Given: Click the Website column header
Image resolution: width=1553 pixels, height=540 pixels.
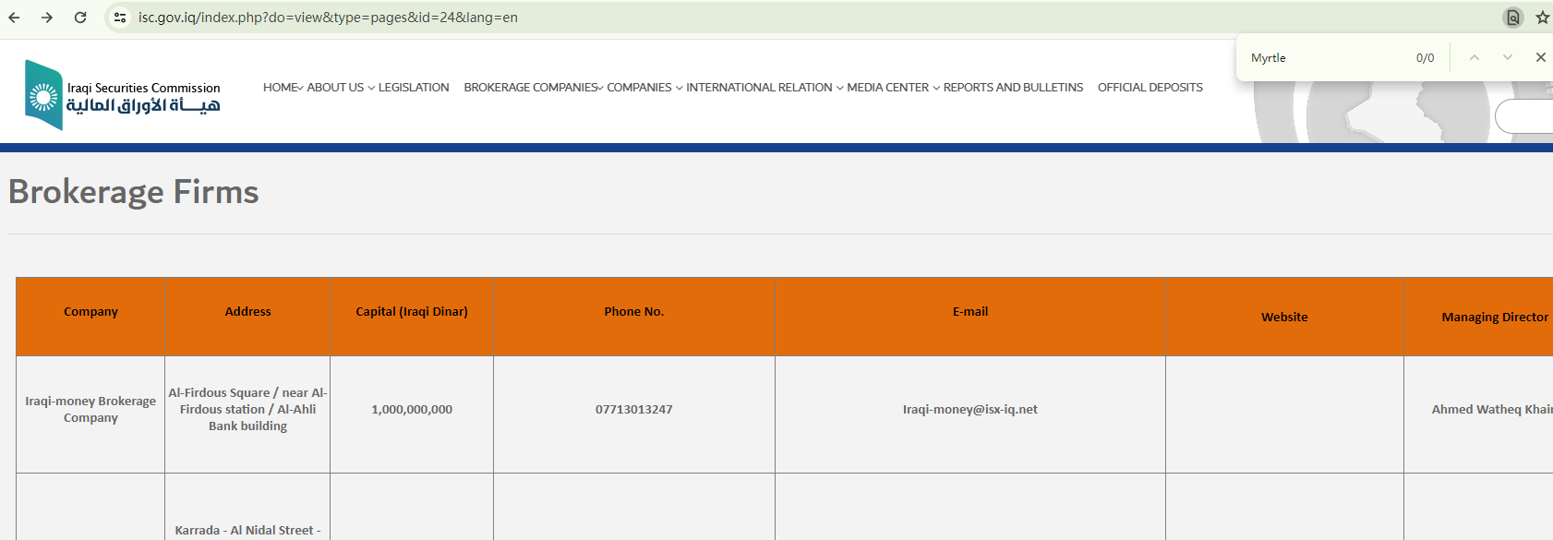Looking at the screenshot, I should pyautogui.click(x=1284, y=317).
